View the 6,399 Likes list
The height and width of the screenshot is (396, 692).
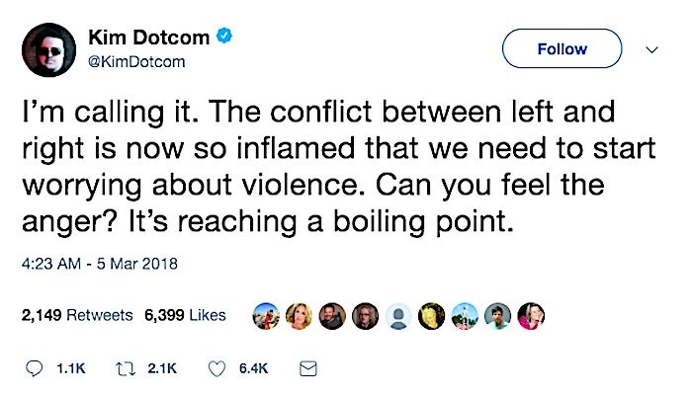click(x=186, y=315)
